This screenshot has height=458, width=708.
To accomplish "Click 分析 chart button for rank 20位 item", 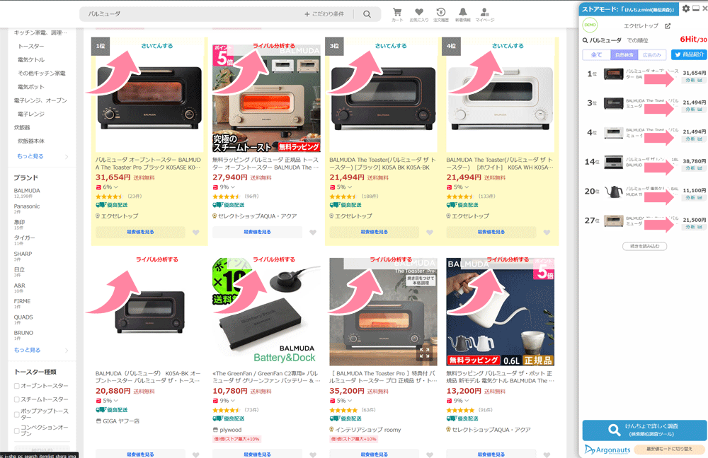I will click(x=694, y=197).
